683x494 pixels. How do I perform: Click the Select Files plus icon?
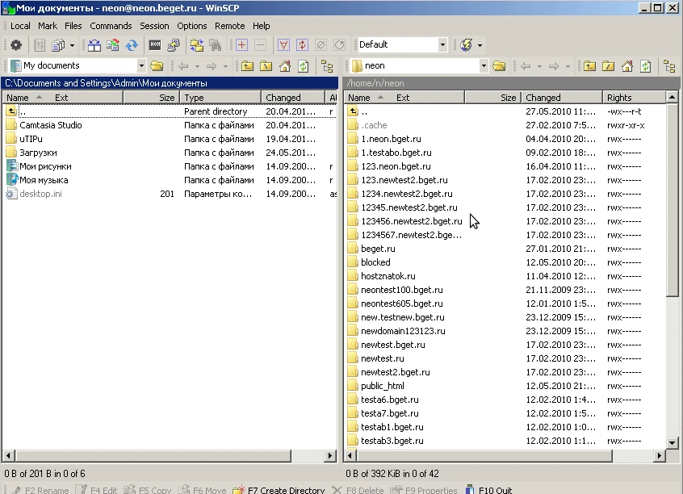(x=241, y=45)
